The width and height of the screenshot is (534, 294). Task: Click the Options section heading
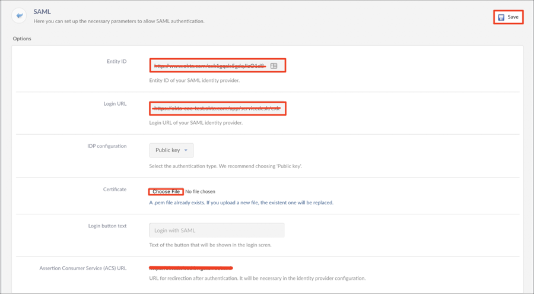[22, 39]
